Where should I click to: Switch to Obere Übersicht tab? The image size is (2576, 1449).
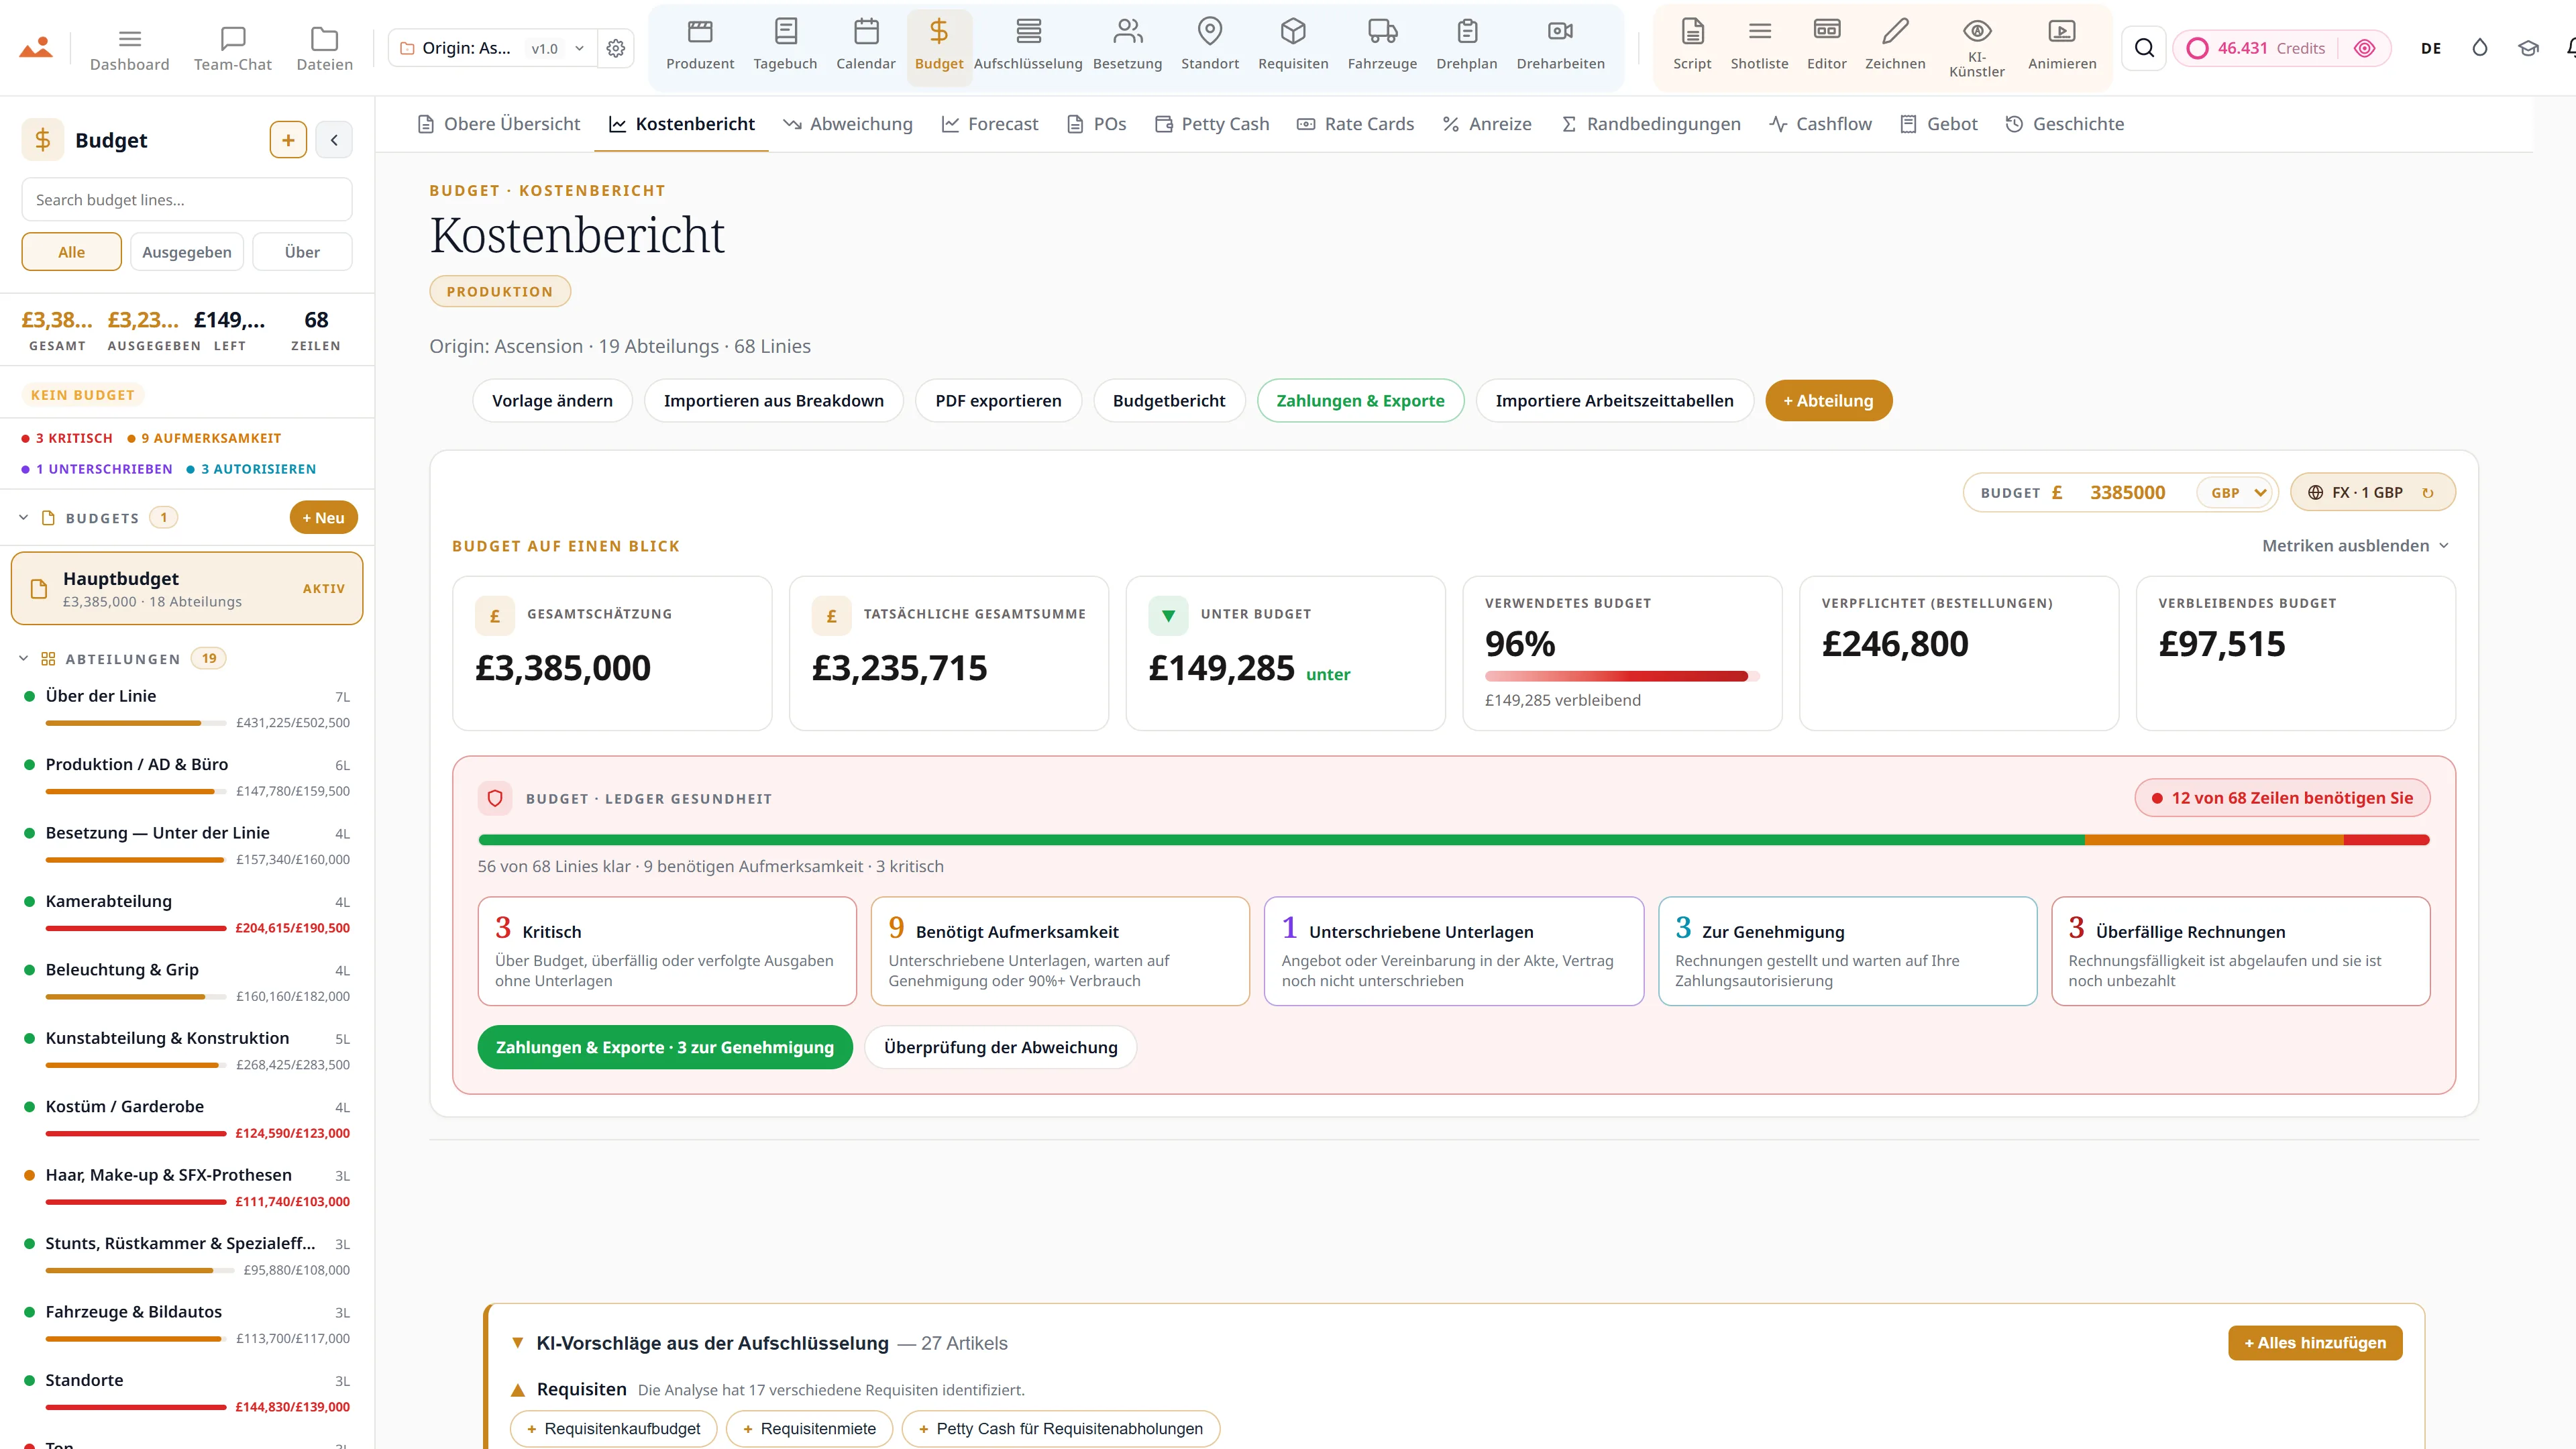tap(498, 124)
